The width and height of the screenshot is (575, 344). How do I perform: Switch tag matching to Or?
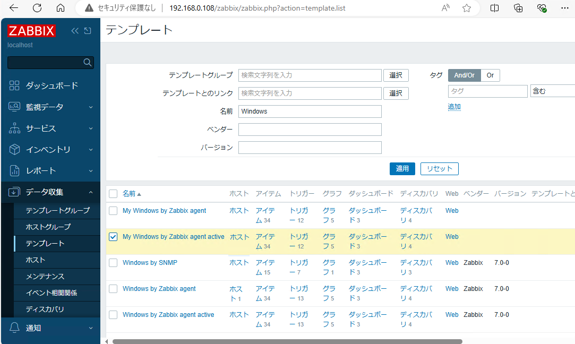(490, 75)
